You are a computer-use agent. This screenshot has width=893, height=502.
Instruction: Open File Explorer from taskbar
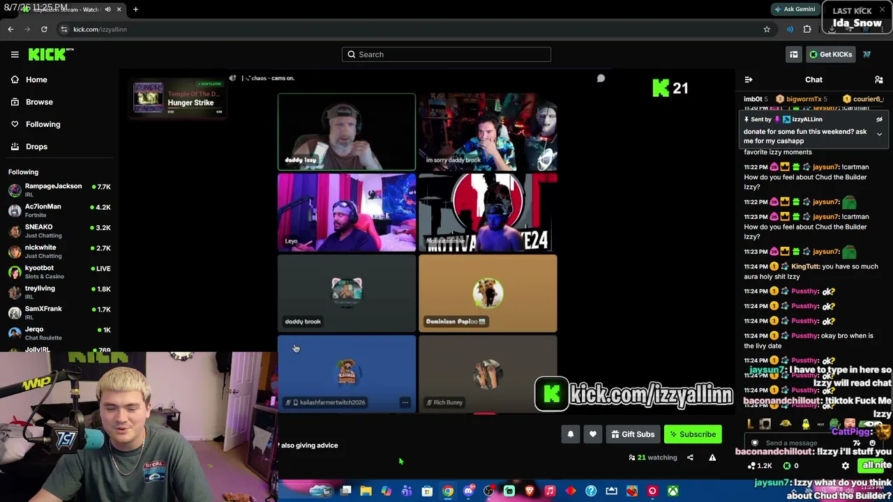point(366,492)
